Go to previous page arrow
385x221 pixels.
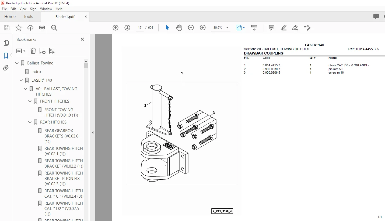(x=115, y=28)
